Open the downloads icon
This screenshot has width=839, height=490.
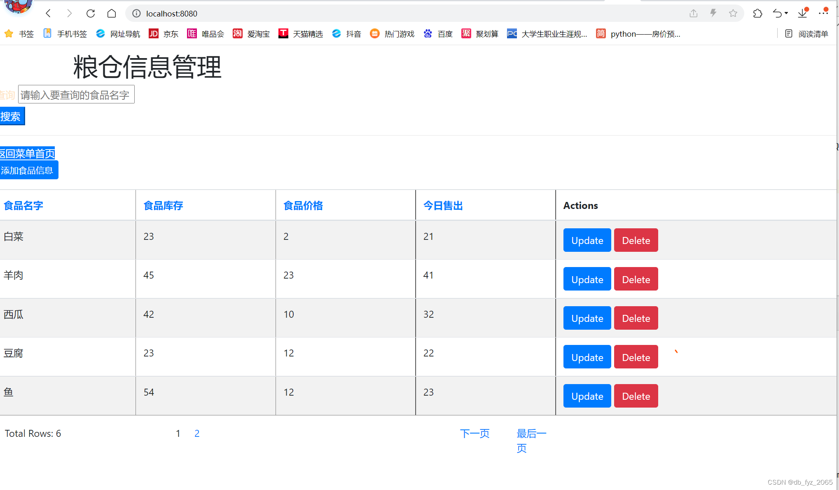(x=802, y=14)
